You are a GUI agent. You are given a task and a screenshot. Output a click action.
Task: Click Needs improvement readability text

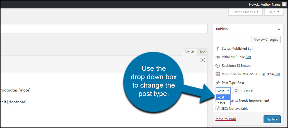(x=254, y=100)
